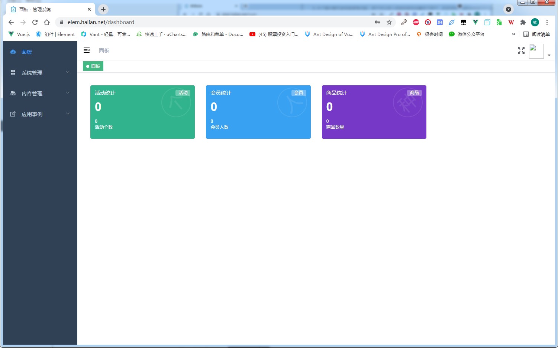The height and width of the screenshot is (348, 558).
Task: Open the user dropdown arrow
Action: click(x=549, y=55)
